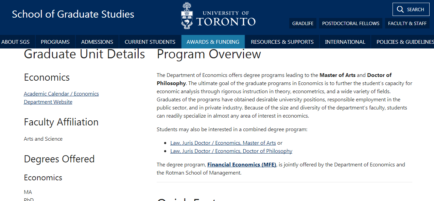Click the University of Toronto crest logo

click(x=187, y=15)
